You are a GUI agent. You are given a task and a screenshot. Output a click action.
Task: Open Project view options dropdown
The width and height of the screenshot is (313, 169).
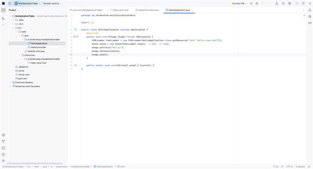pyautogui.click(x=14, y=10)
